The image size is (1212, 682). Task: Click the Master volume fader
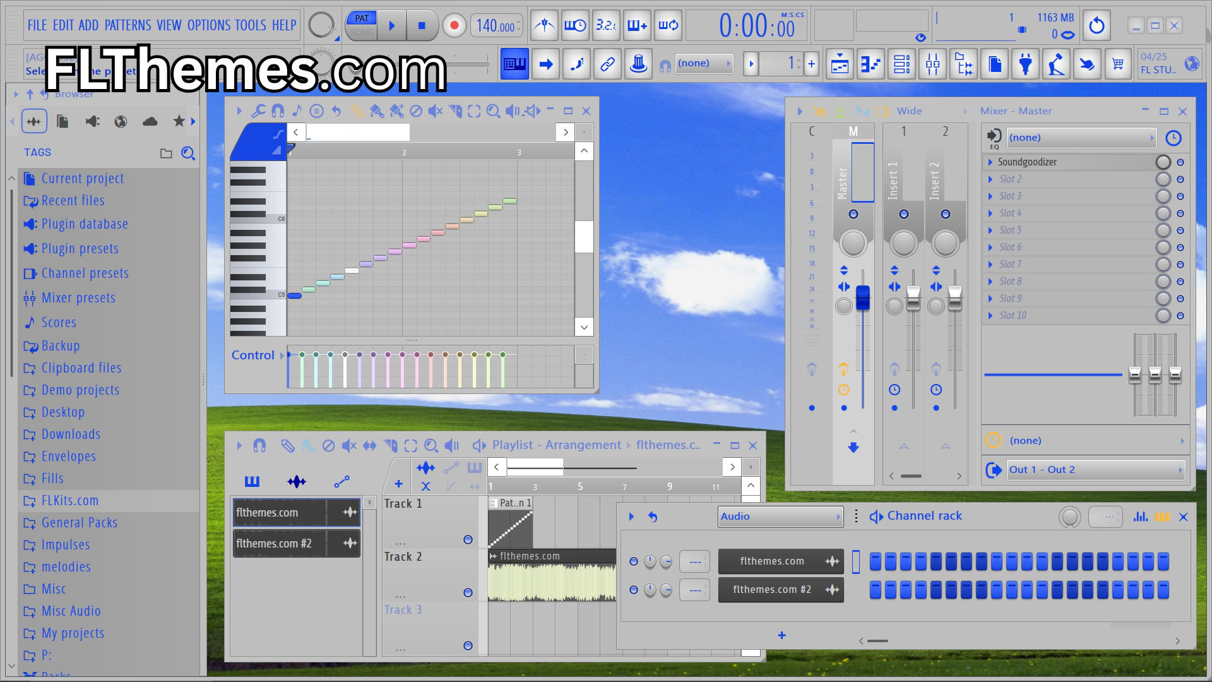862,297
